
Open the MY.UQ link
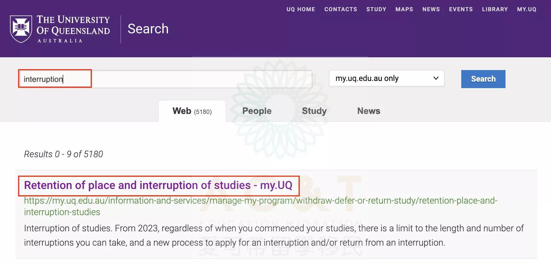(x=527, y=9)
